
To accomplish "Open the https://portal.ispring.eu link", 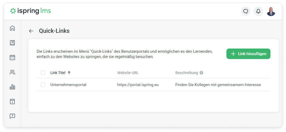I will click(x=138, y=85).
